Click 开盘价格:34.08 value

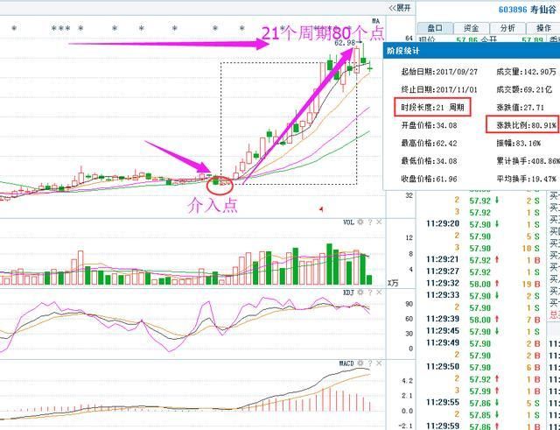(x=429, y=125)
